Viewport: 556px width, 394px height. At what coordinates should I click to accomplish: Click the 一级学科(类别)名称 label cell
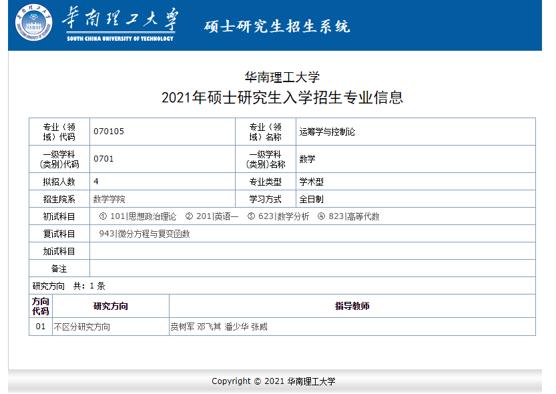266,159
